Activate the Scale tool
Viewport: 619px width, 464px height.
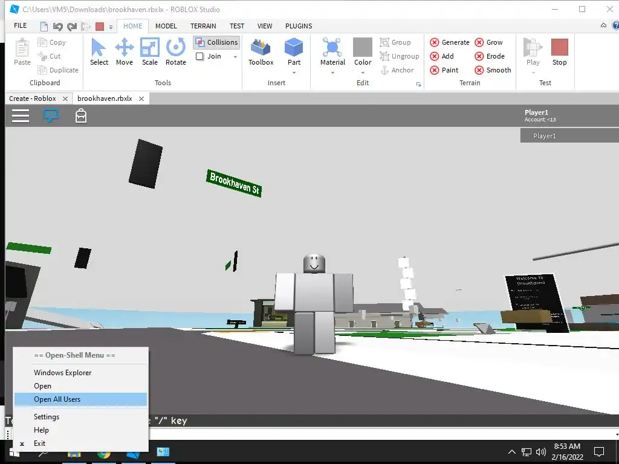[150, 52]
